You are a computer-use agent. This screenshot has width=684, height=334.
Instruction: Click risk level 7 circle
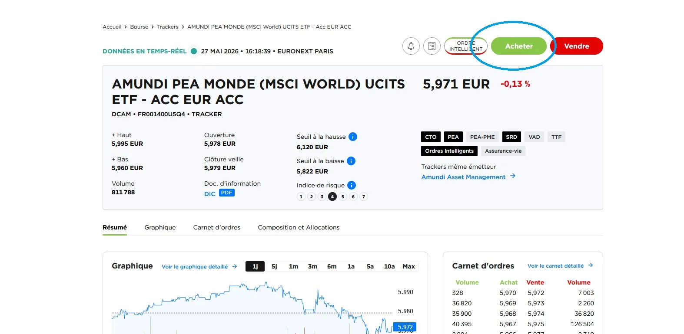pyautogui.click(x=364, y=196)
